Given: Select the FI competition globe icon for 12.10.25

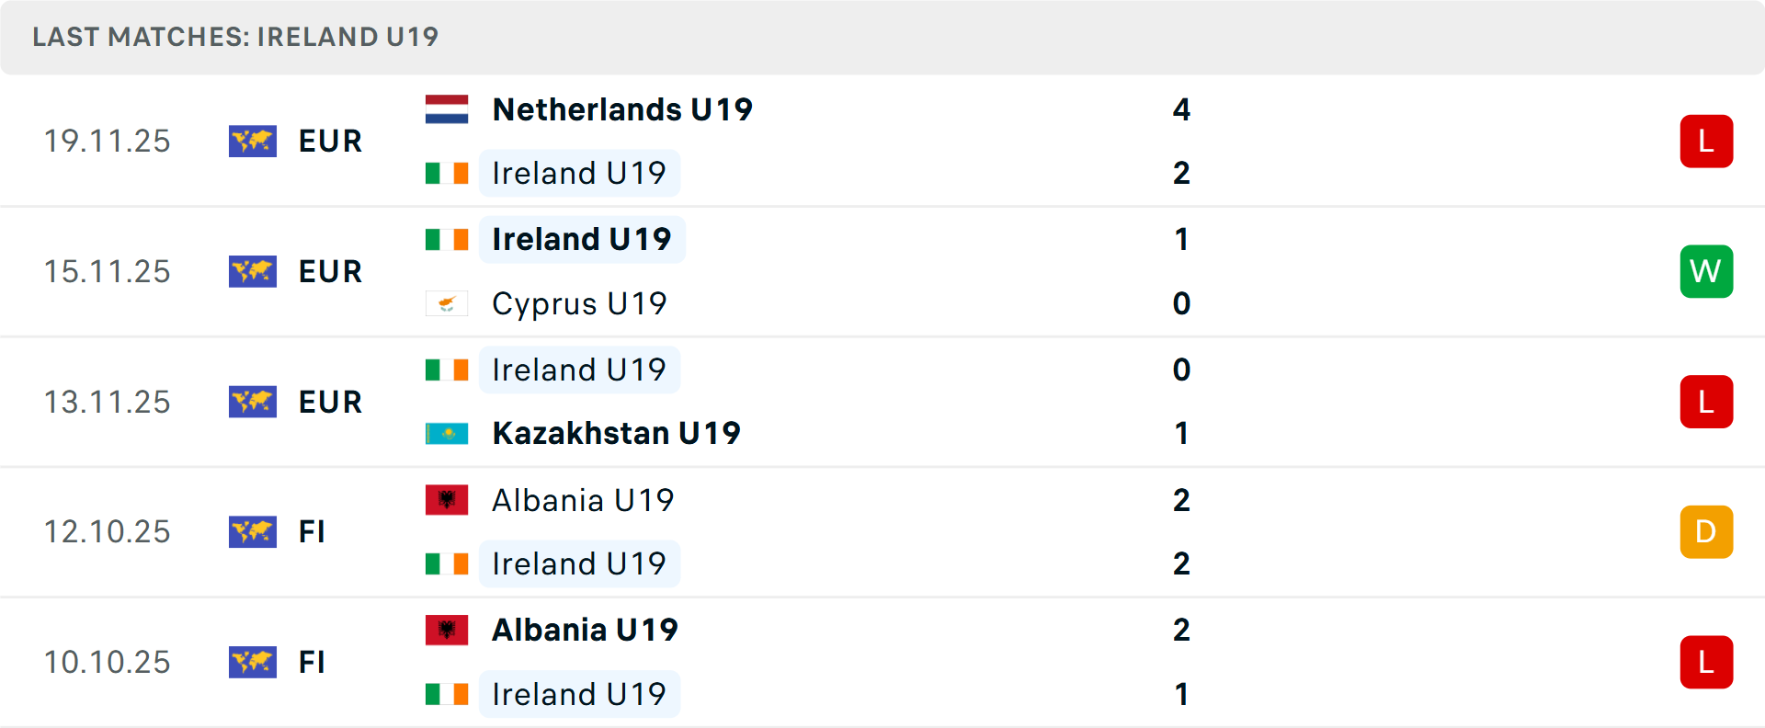Looking at the screenshot, I should pos(253,531).
